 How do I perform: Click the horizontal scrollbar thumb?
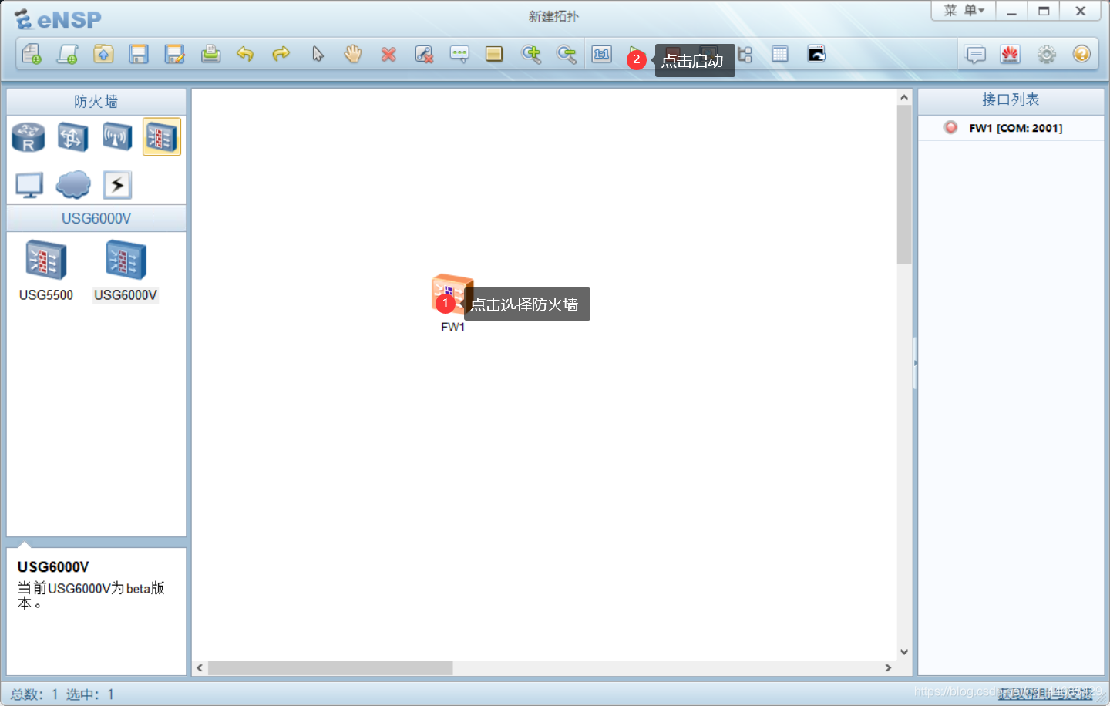click(330, 668)
